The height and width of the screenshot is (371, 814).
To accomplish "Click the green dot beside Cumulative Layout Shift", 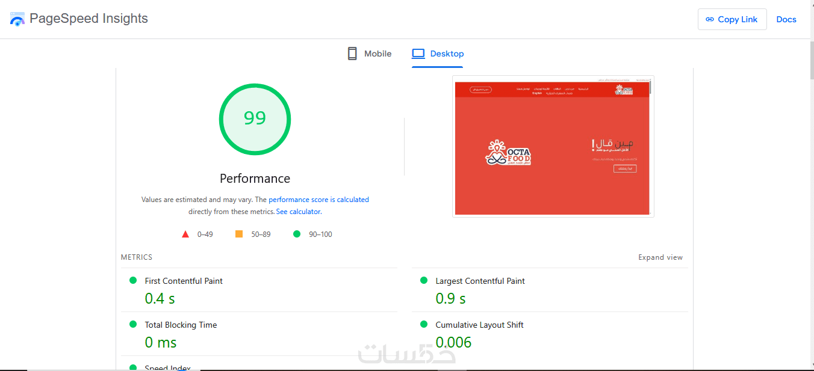I will 423,324.
